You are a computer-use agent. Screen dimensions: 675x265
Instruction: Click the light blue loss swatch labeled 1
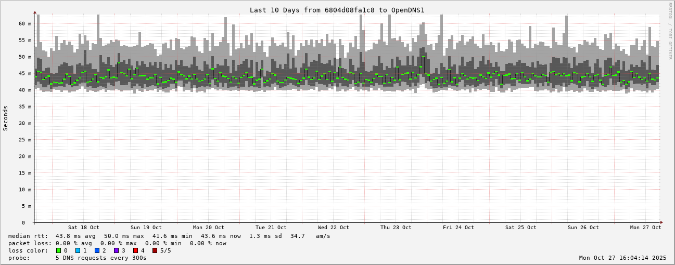[78, 250]
